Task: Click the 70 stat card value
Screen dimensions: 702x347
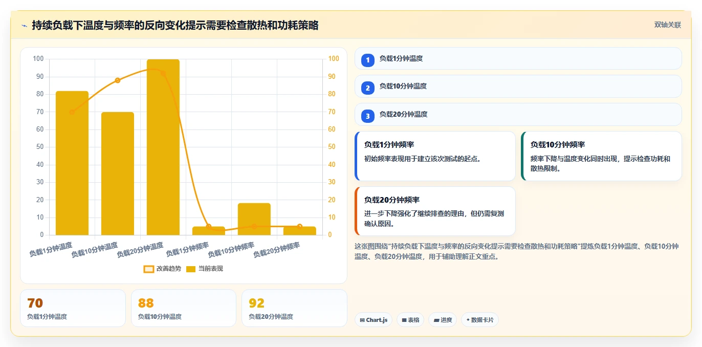Action: click(x=35, y=303)
